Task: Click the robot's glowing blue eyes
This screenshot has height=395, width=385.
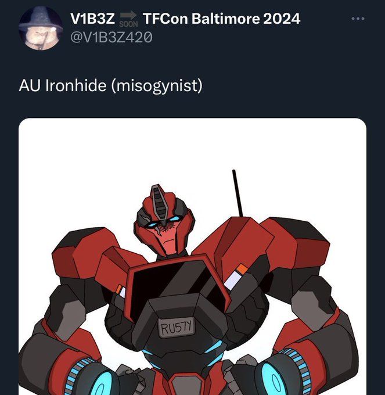Action: tap(164, 222)
